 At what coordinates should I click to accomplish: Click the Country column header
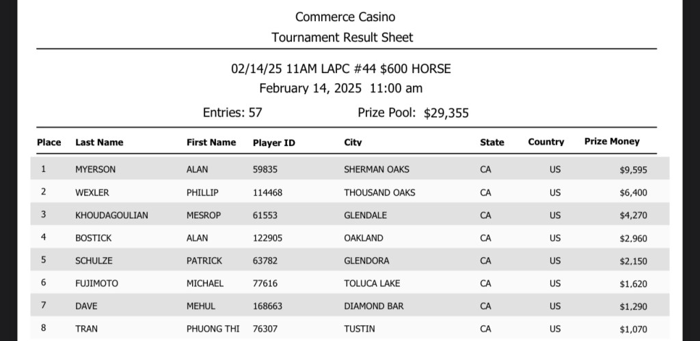coord(546,143)
